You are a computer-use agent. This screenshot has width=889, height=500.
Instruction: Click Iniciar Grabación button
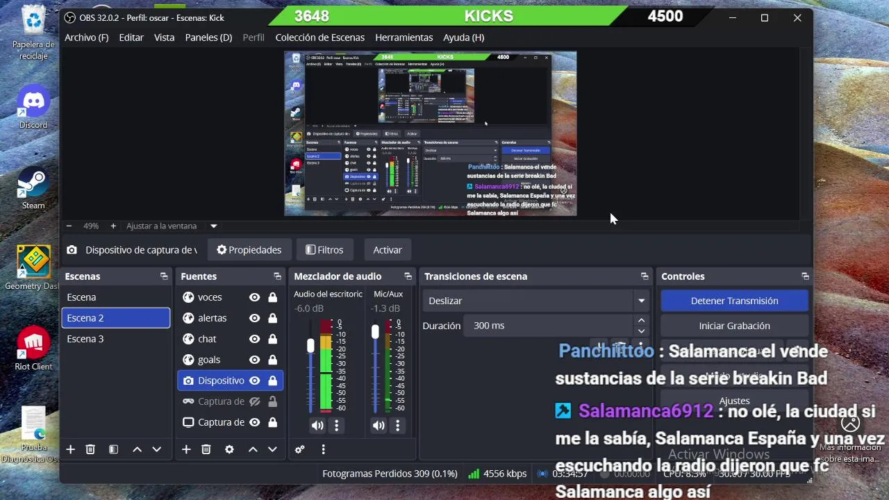click(x=734, y=326)
